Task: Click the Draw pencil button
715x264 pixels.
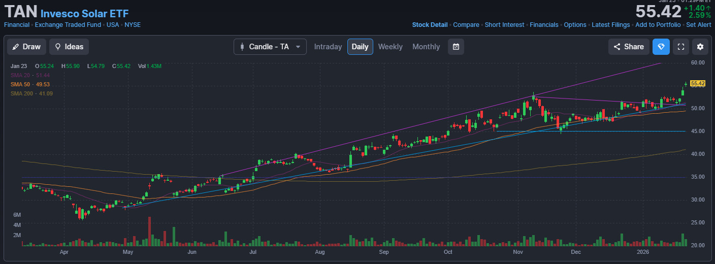Action: tap(27, 47)
